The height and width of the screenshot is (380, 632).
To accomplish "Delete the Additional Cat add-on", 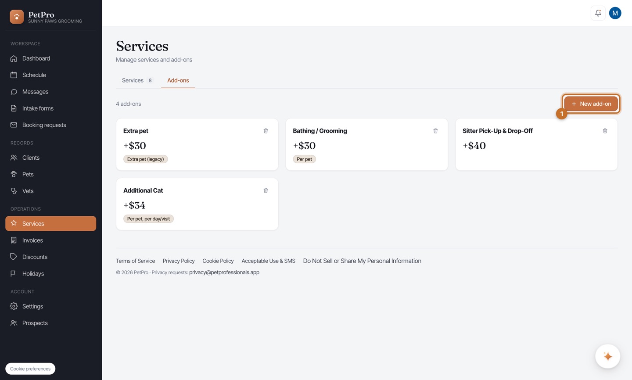I will [266, 190].
